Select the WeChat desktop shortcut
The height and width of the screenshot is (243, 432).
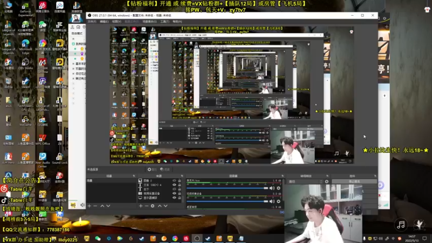(x=43, y=26)
